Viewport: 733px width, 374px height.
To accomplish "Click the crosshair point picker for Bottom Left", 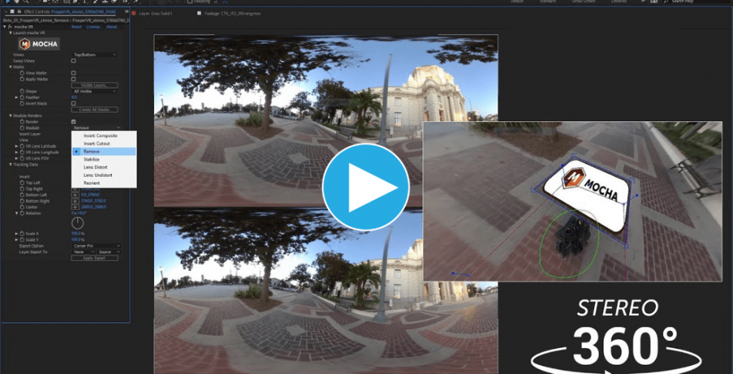I will click(x=74, y=194).
